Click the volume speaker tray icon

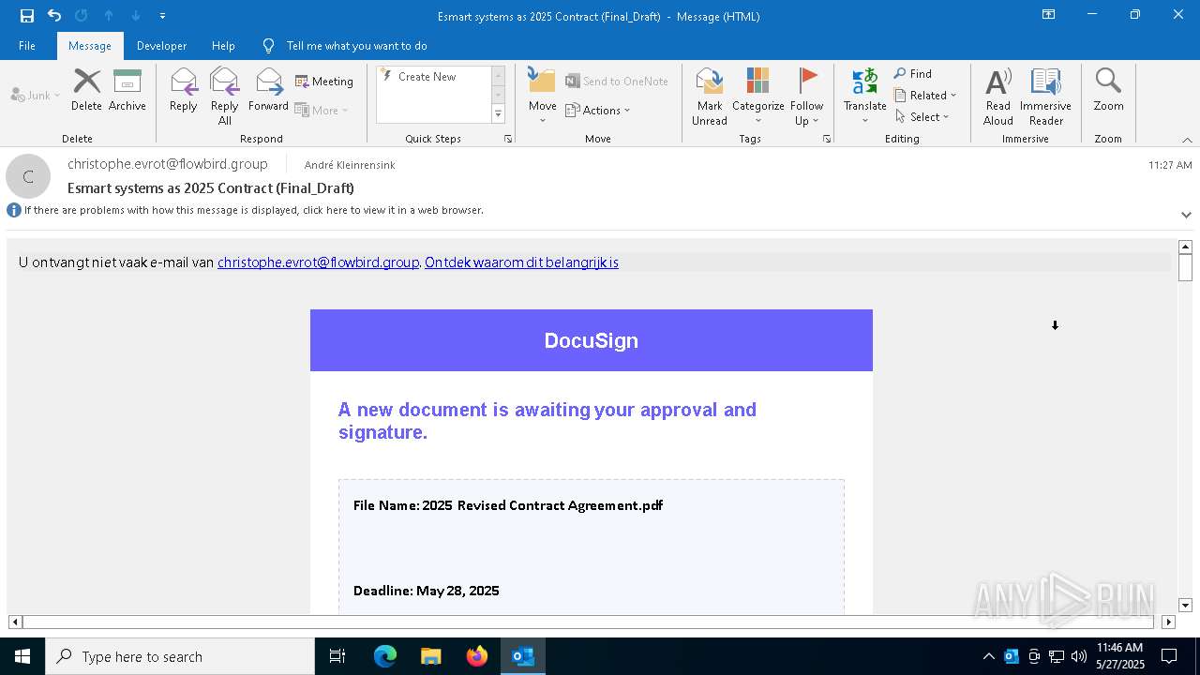[1079, 656]
